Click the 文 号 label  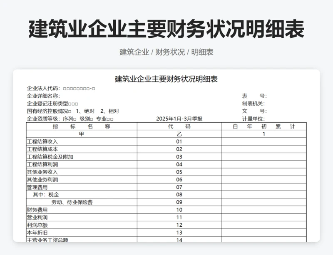pos(254,111)
